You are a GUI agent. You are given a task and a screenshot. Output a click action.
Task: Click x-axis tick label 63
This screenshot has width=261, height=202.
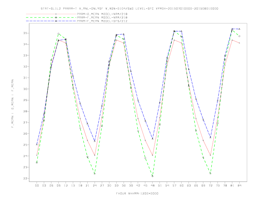pyautogui.click(x=189, y=185)
